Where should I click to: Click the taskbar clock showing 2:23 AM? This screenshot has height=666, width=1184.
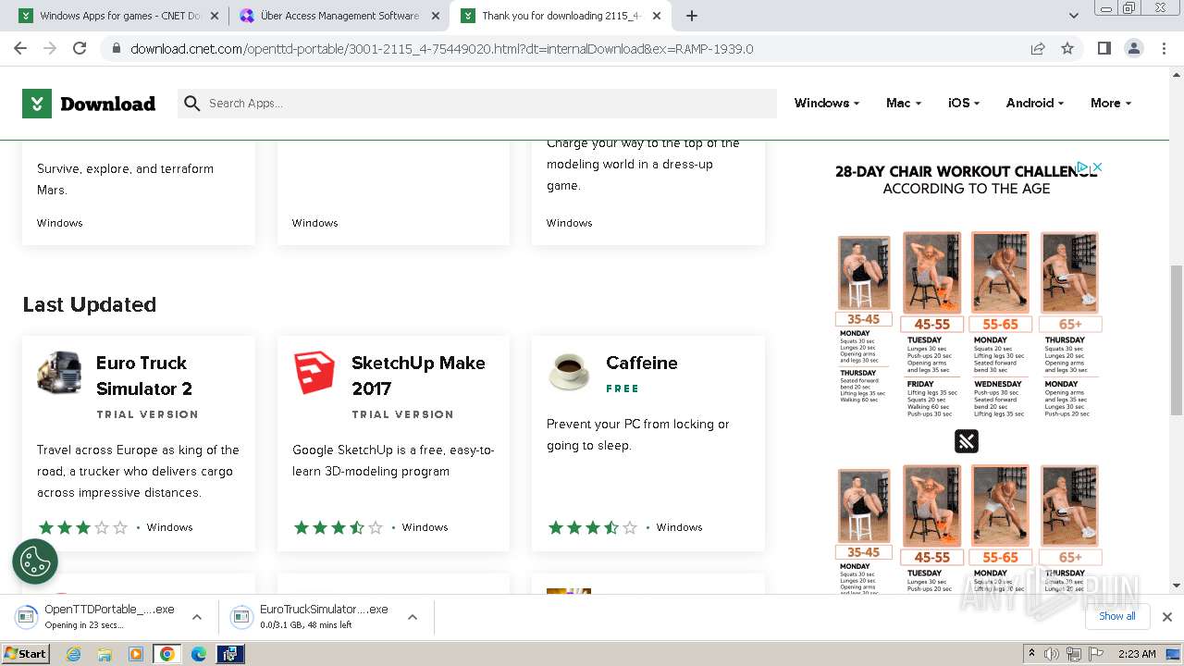[x=1137, y=654]
